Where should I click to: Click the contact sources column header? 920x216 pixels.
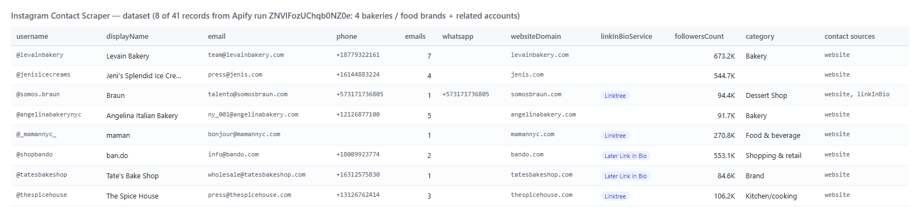coord(850,37)
